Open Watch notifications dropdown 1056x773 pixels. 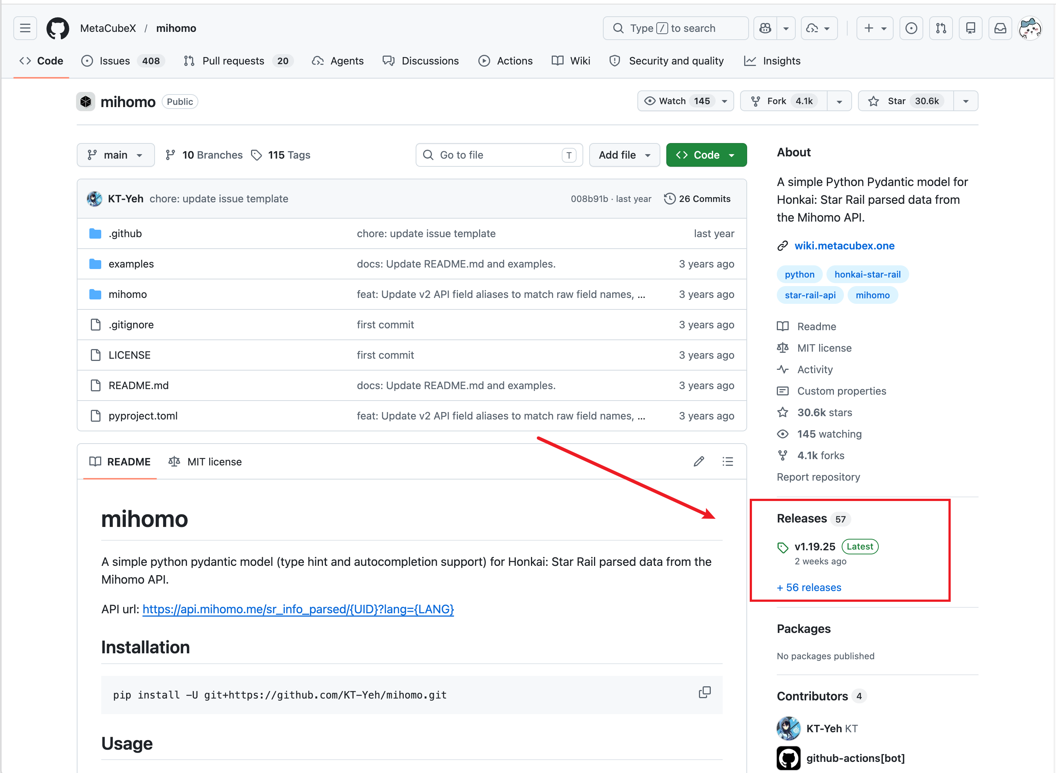(685, 101)
